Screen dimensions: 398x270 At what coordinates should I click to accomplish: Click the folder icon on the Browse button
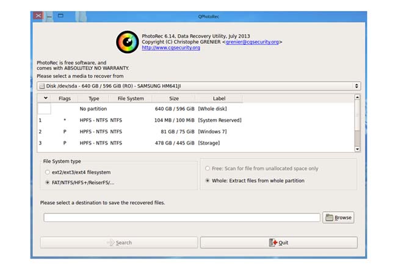click(x=329, y=218)
